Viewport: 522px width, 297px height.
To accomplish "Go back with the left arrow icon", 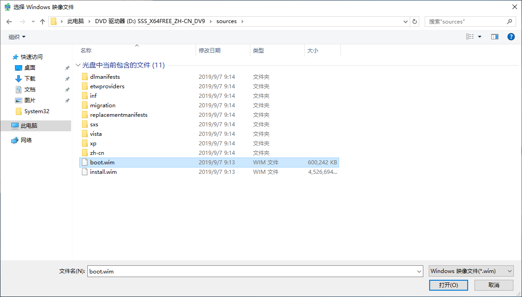I will 9,22.
